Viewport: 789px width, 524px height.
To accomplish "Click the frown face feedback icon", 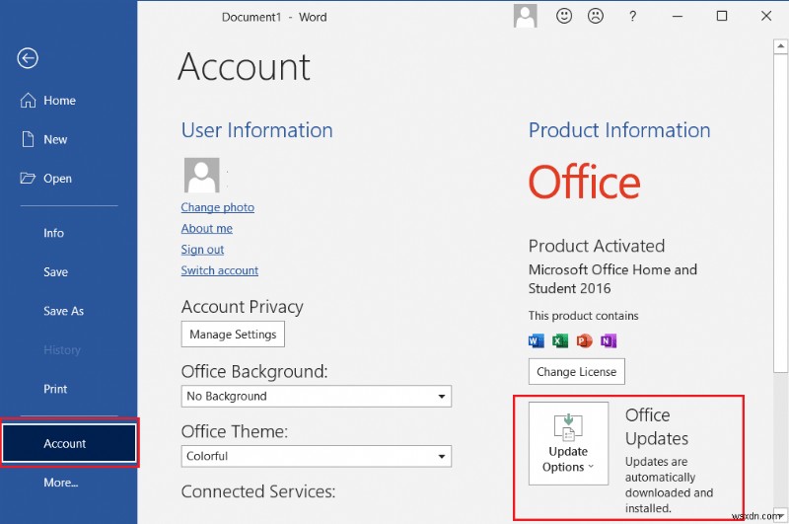I will point(596,16).
